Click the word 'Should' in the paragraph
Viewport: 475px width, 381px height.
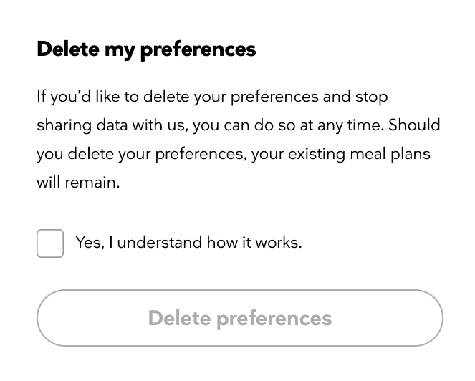(415, 125)
